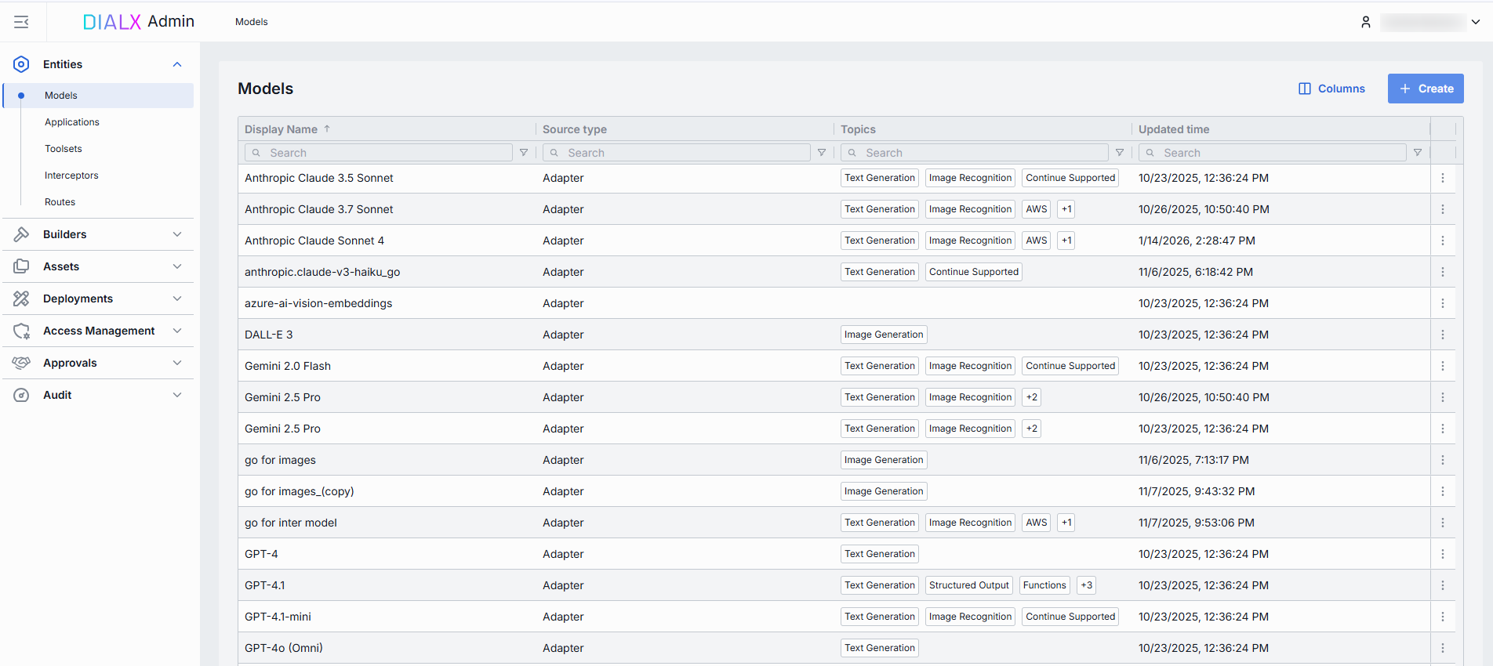The width and height of the screenshot is (1493, 666).
Task: Open Interceptors in the sidebar
Action: (x=71, y=176)
